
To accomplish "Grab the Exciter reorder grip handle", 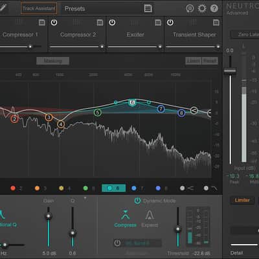I will [x=135, y=22].
